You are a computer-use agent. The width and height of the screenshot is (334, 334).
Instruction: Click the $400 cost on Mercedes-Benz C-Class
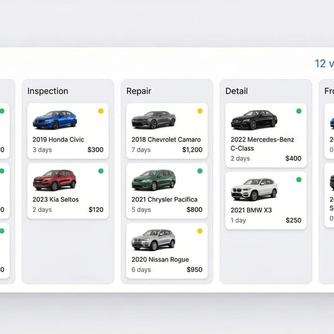[294, 159]
